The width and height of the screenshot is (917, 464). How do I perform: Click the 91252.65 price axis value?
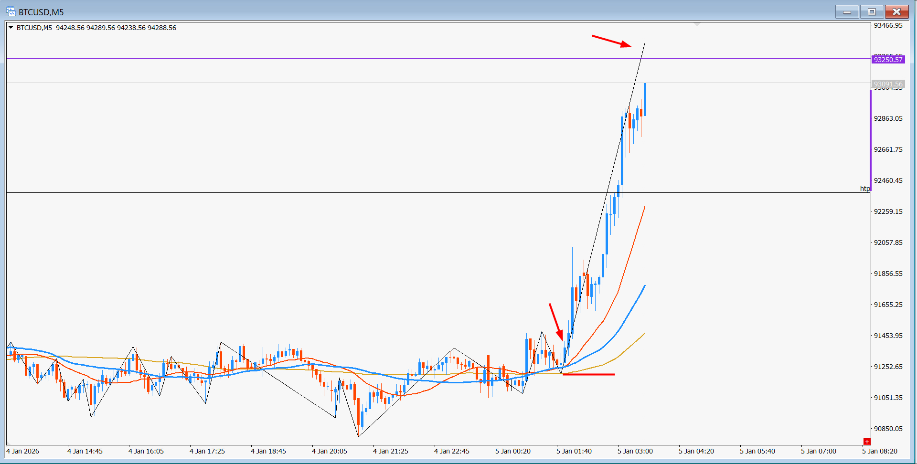(x=888, y=367)
